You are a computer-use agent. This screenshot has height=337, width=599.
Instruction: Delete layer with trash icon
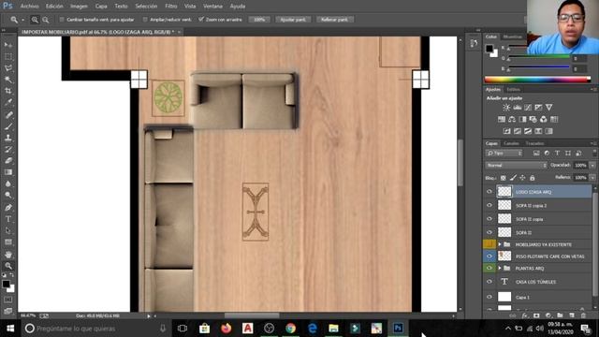tap(583, 315)
